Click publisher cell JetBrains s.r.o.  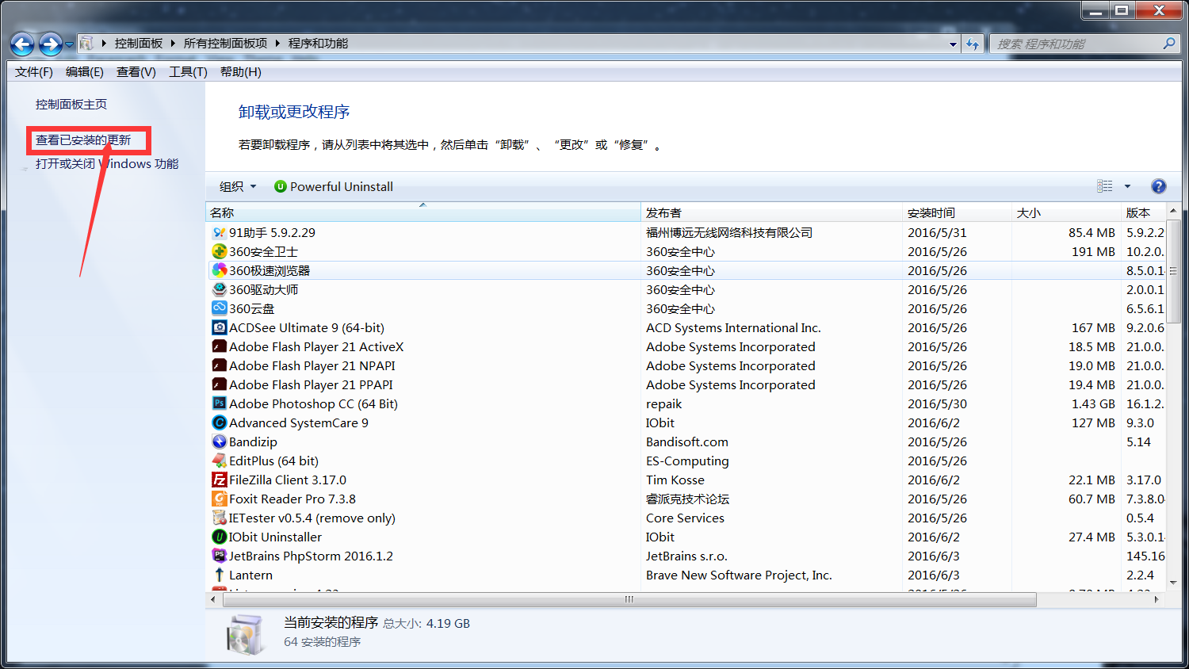[686, 556]
